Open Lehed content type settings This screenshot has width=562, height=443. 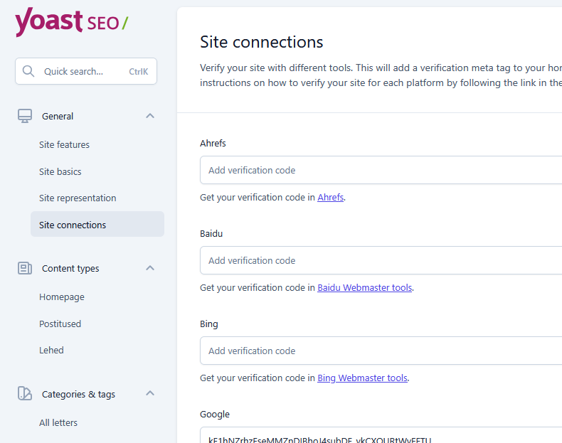(x=51, y=350)
